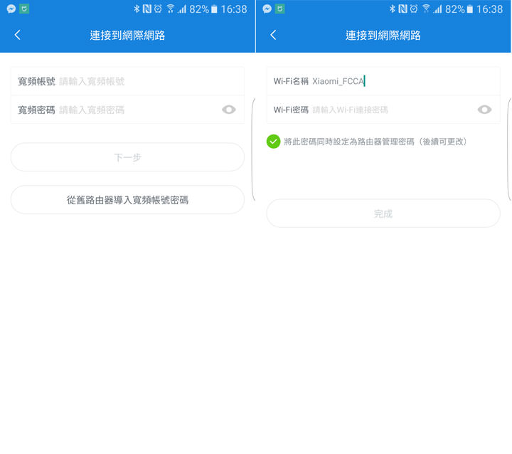Image resolution: width=512 pixels, height=454 pixels.
Task: Tap Bluetooth icon in left status bar
Action: [x=136, y=9]
